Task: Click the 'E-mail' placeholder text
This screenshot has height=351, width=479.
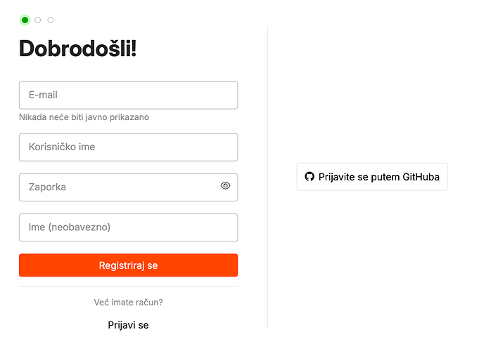Action: click(x=43, y=95)
